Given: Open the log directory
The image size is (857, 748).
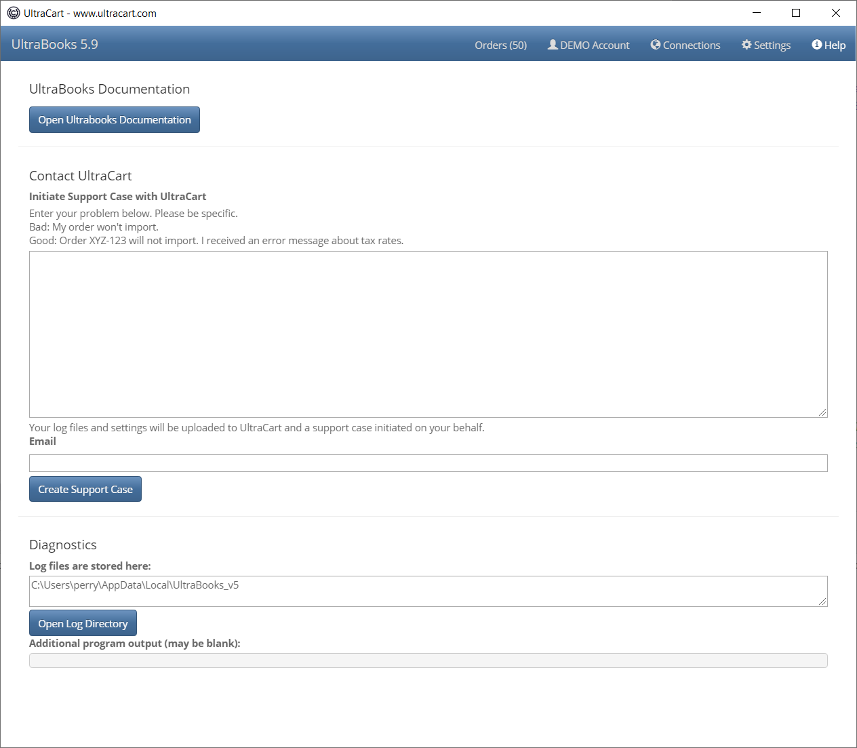Looking at the screenshot, I should coord(83,623).
